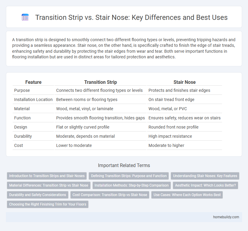Select the 'Feature' column header

coord(33,82)
